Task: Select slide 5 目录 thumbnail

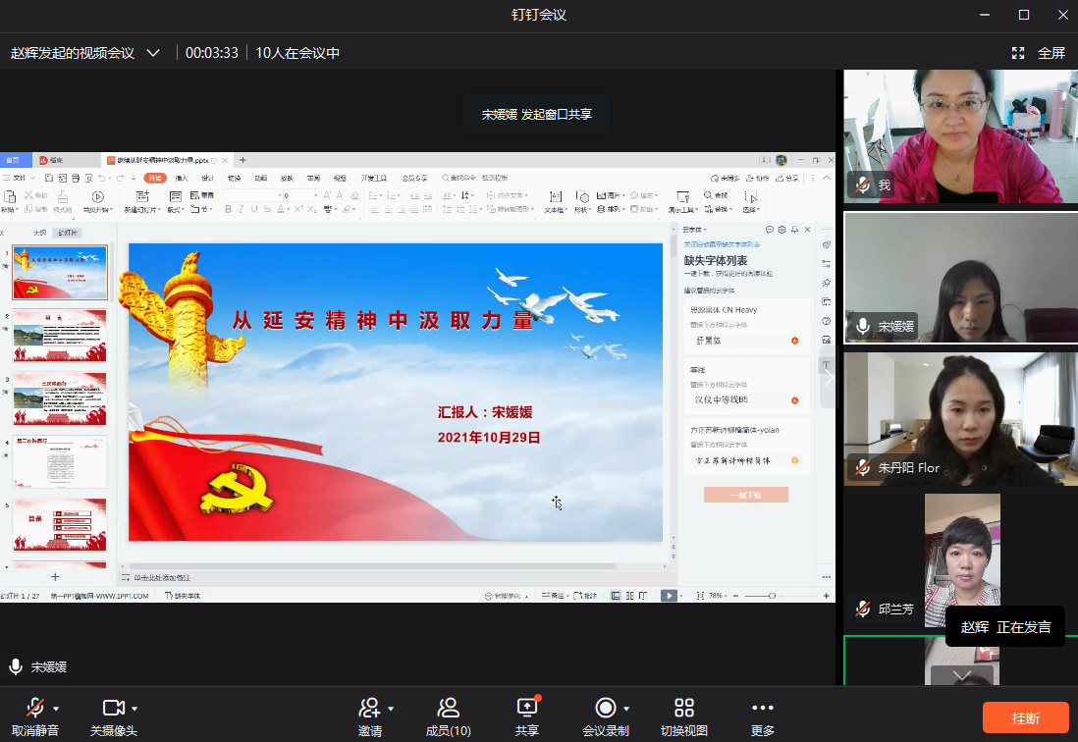Action: 60,525
